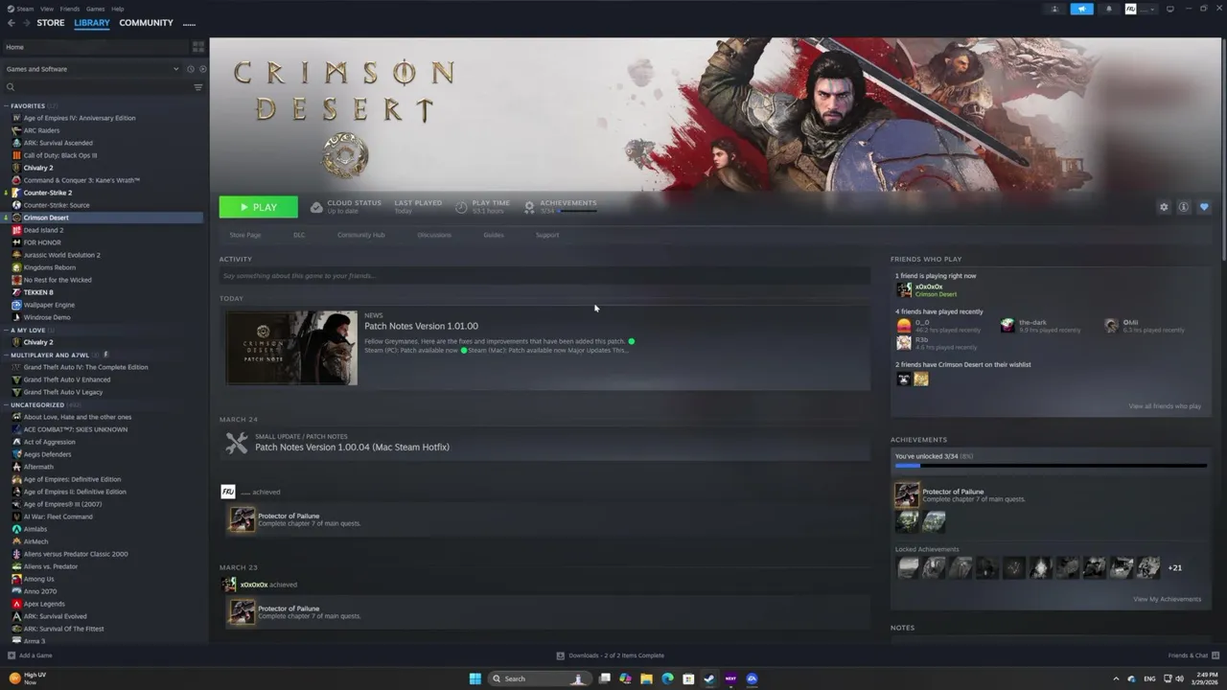
Task: Click the activity status input field
Action: tap(544, 276)
